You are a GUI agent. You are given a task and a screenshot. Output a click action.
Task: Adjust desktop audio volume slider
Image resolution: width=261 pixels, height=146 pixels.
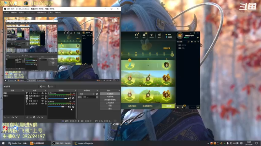pos(57,107)
